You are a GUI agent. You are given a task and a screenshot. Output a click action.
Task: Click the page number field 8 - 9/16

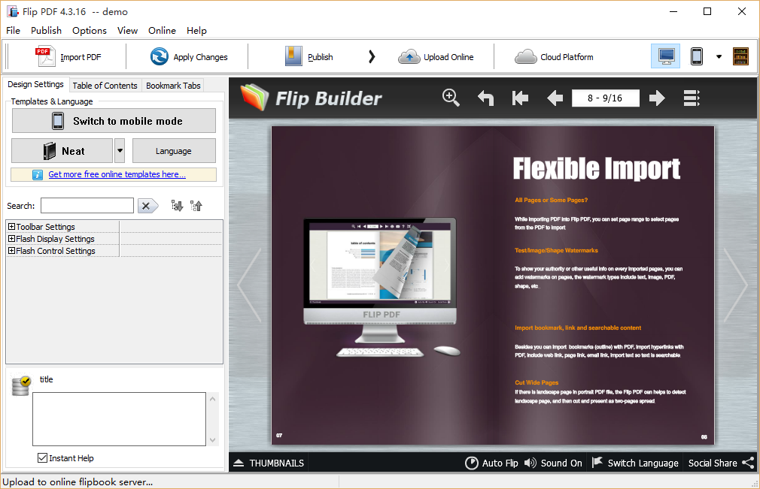(x=606, y=98)
